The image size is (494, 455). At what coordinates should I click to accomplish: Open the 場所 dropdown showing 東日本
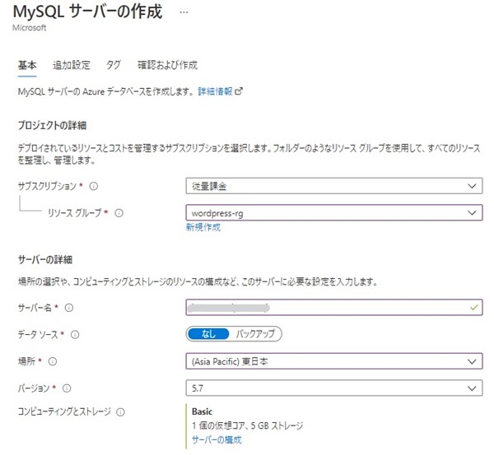coord(333,361)
